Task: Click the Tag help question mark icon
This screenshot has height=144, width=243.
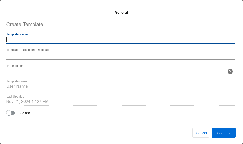Action: tap(230, 71)
